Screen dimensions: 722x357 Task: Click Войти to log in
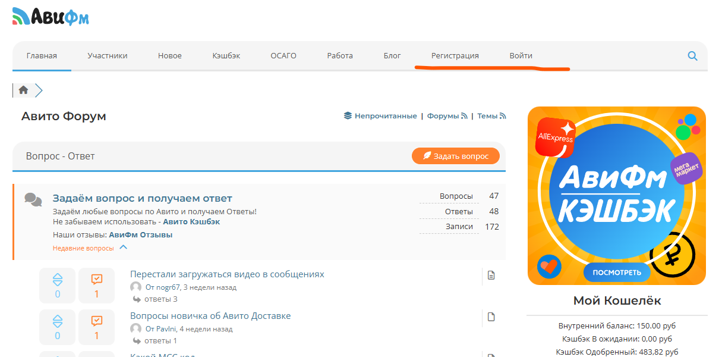521,56
